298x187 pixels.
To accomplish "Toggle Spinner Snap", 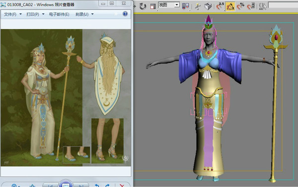I will tap(251, 6).
